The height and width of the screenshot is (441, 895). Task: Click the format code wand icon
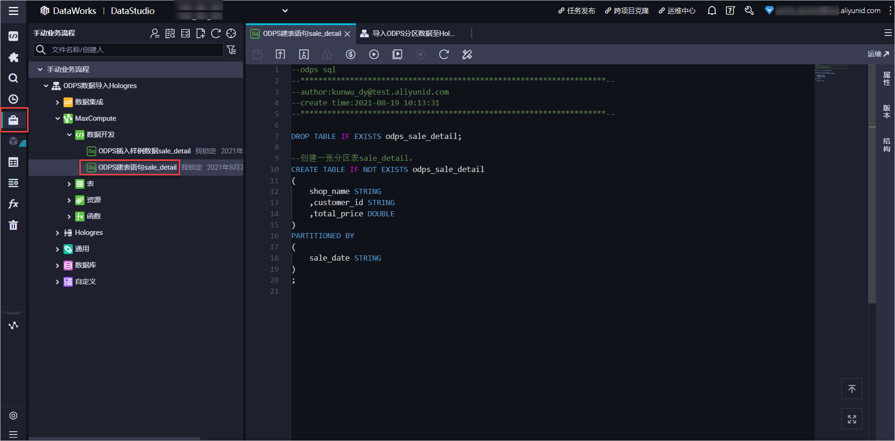pos(467,55)
